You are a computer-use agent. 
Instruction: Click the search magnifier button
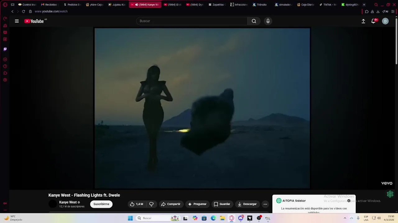pos(254,21)
